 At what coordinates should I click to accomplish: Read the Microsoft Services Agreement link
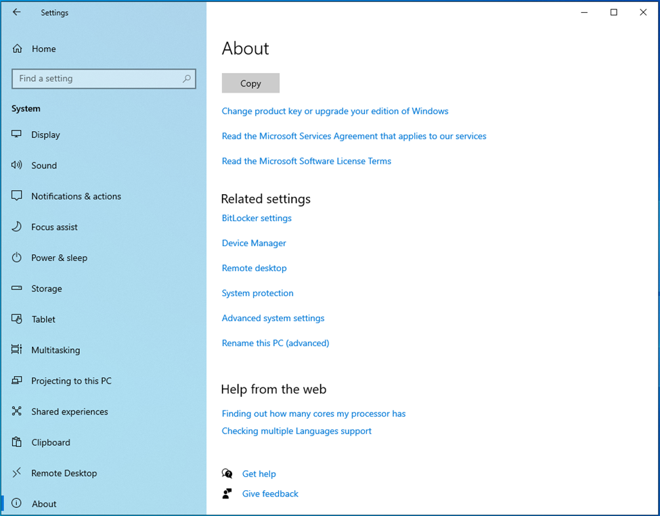coord(354,136)
